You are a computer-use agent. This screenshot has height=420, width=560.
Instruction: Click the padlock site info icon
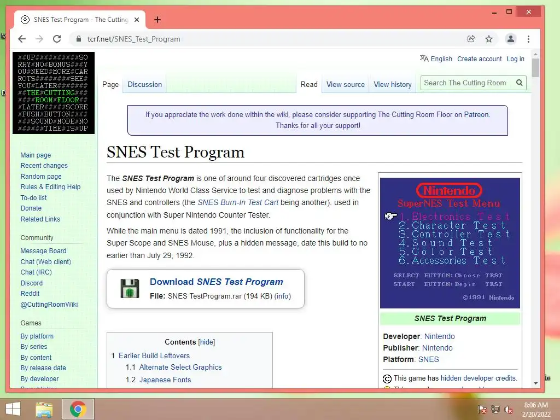tap(79, 39)
